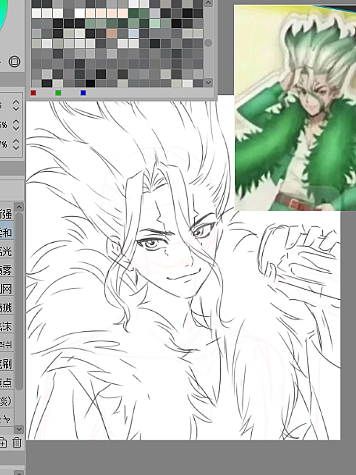Pick the blue primary color marker below the swatches
Viewport: 356px width, 475px height.
click(x=83, y=93)
